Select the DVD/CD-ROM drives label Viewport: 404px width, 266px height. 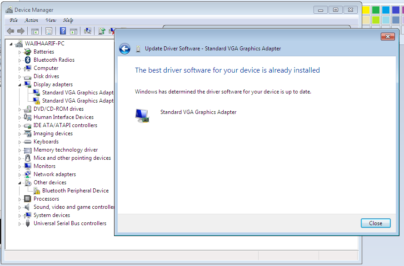(x=59, y=109)
